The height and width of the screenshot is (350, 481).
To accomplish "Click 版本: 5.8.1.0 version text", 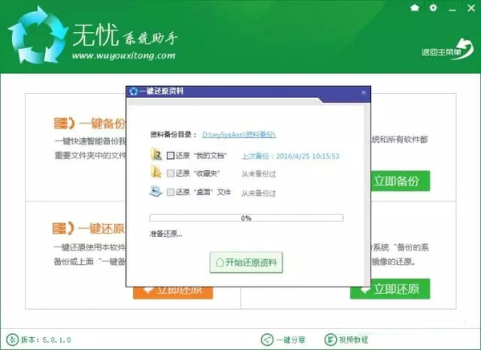I will 46,340.
